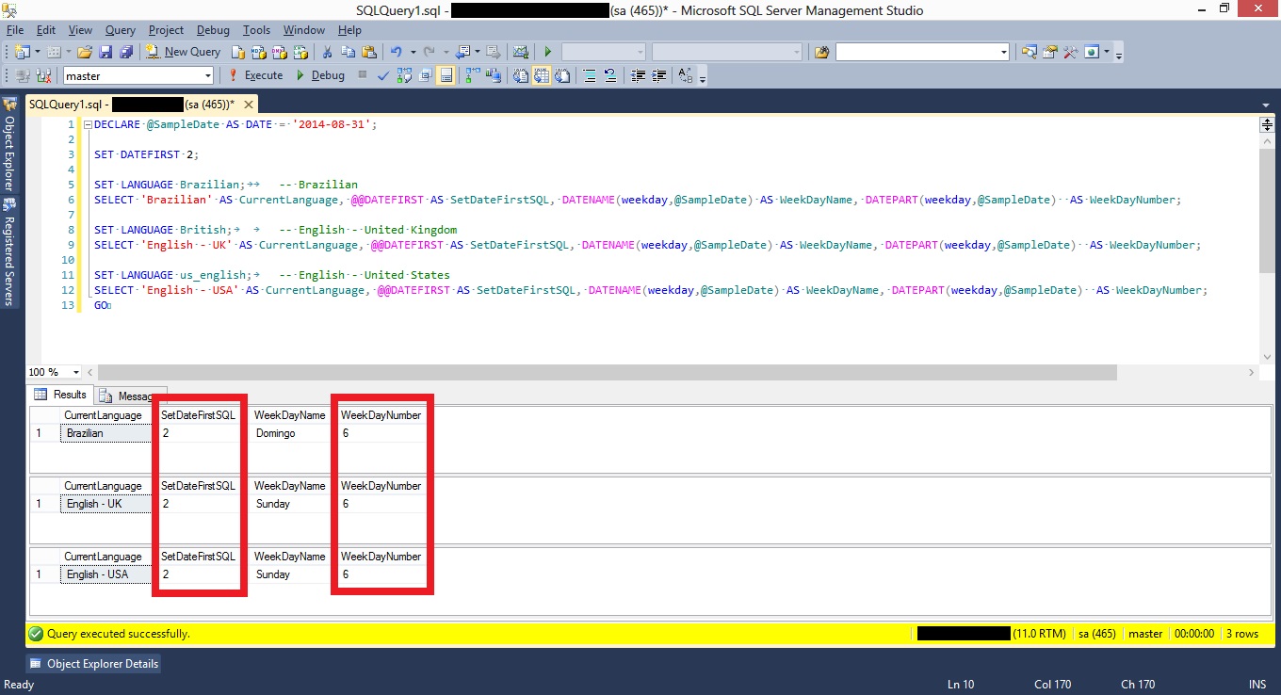Click the Change Connection icon
The image size is (1281, 695).
click(43, 75)
